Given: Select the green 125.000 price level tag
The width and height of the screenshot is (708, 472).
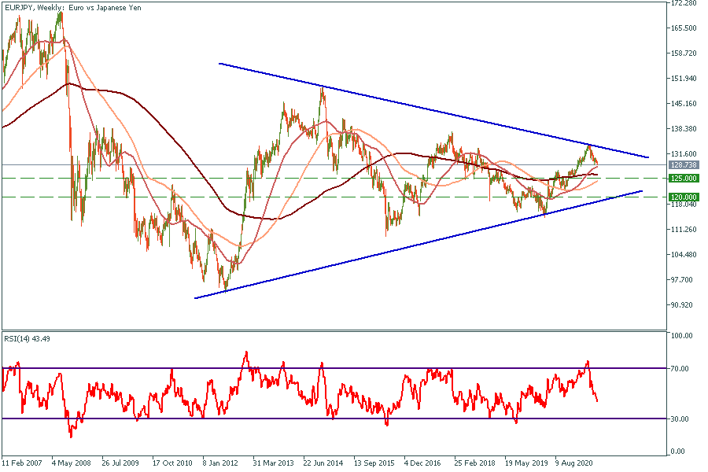Looking at the screenshot, I should pyautogui.click(x=681, y=179).
